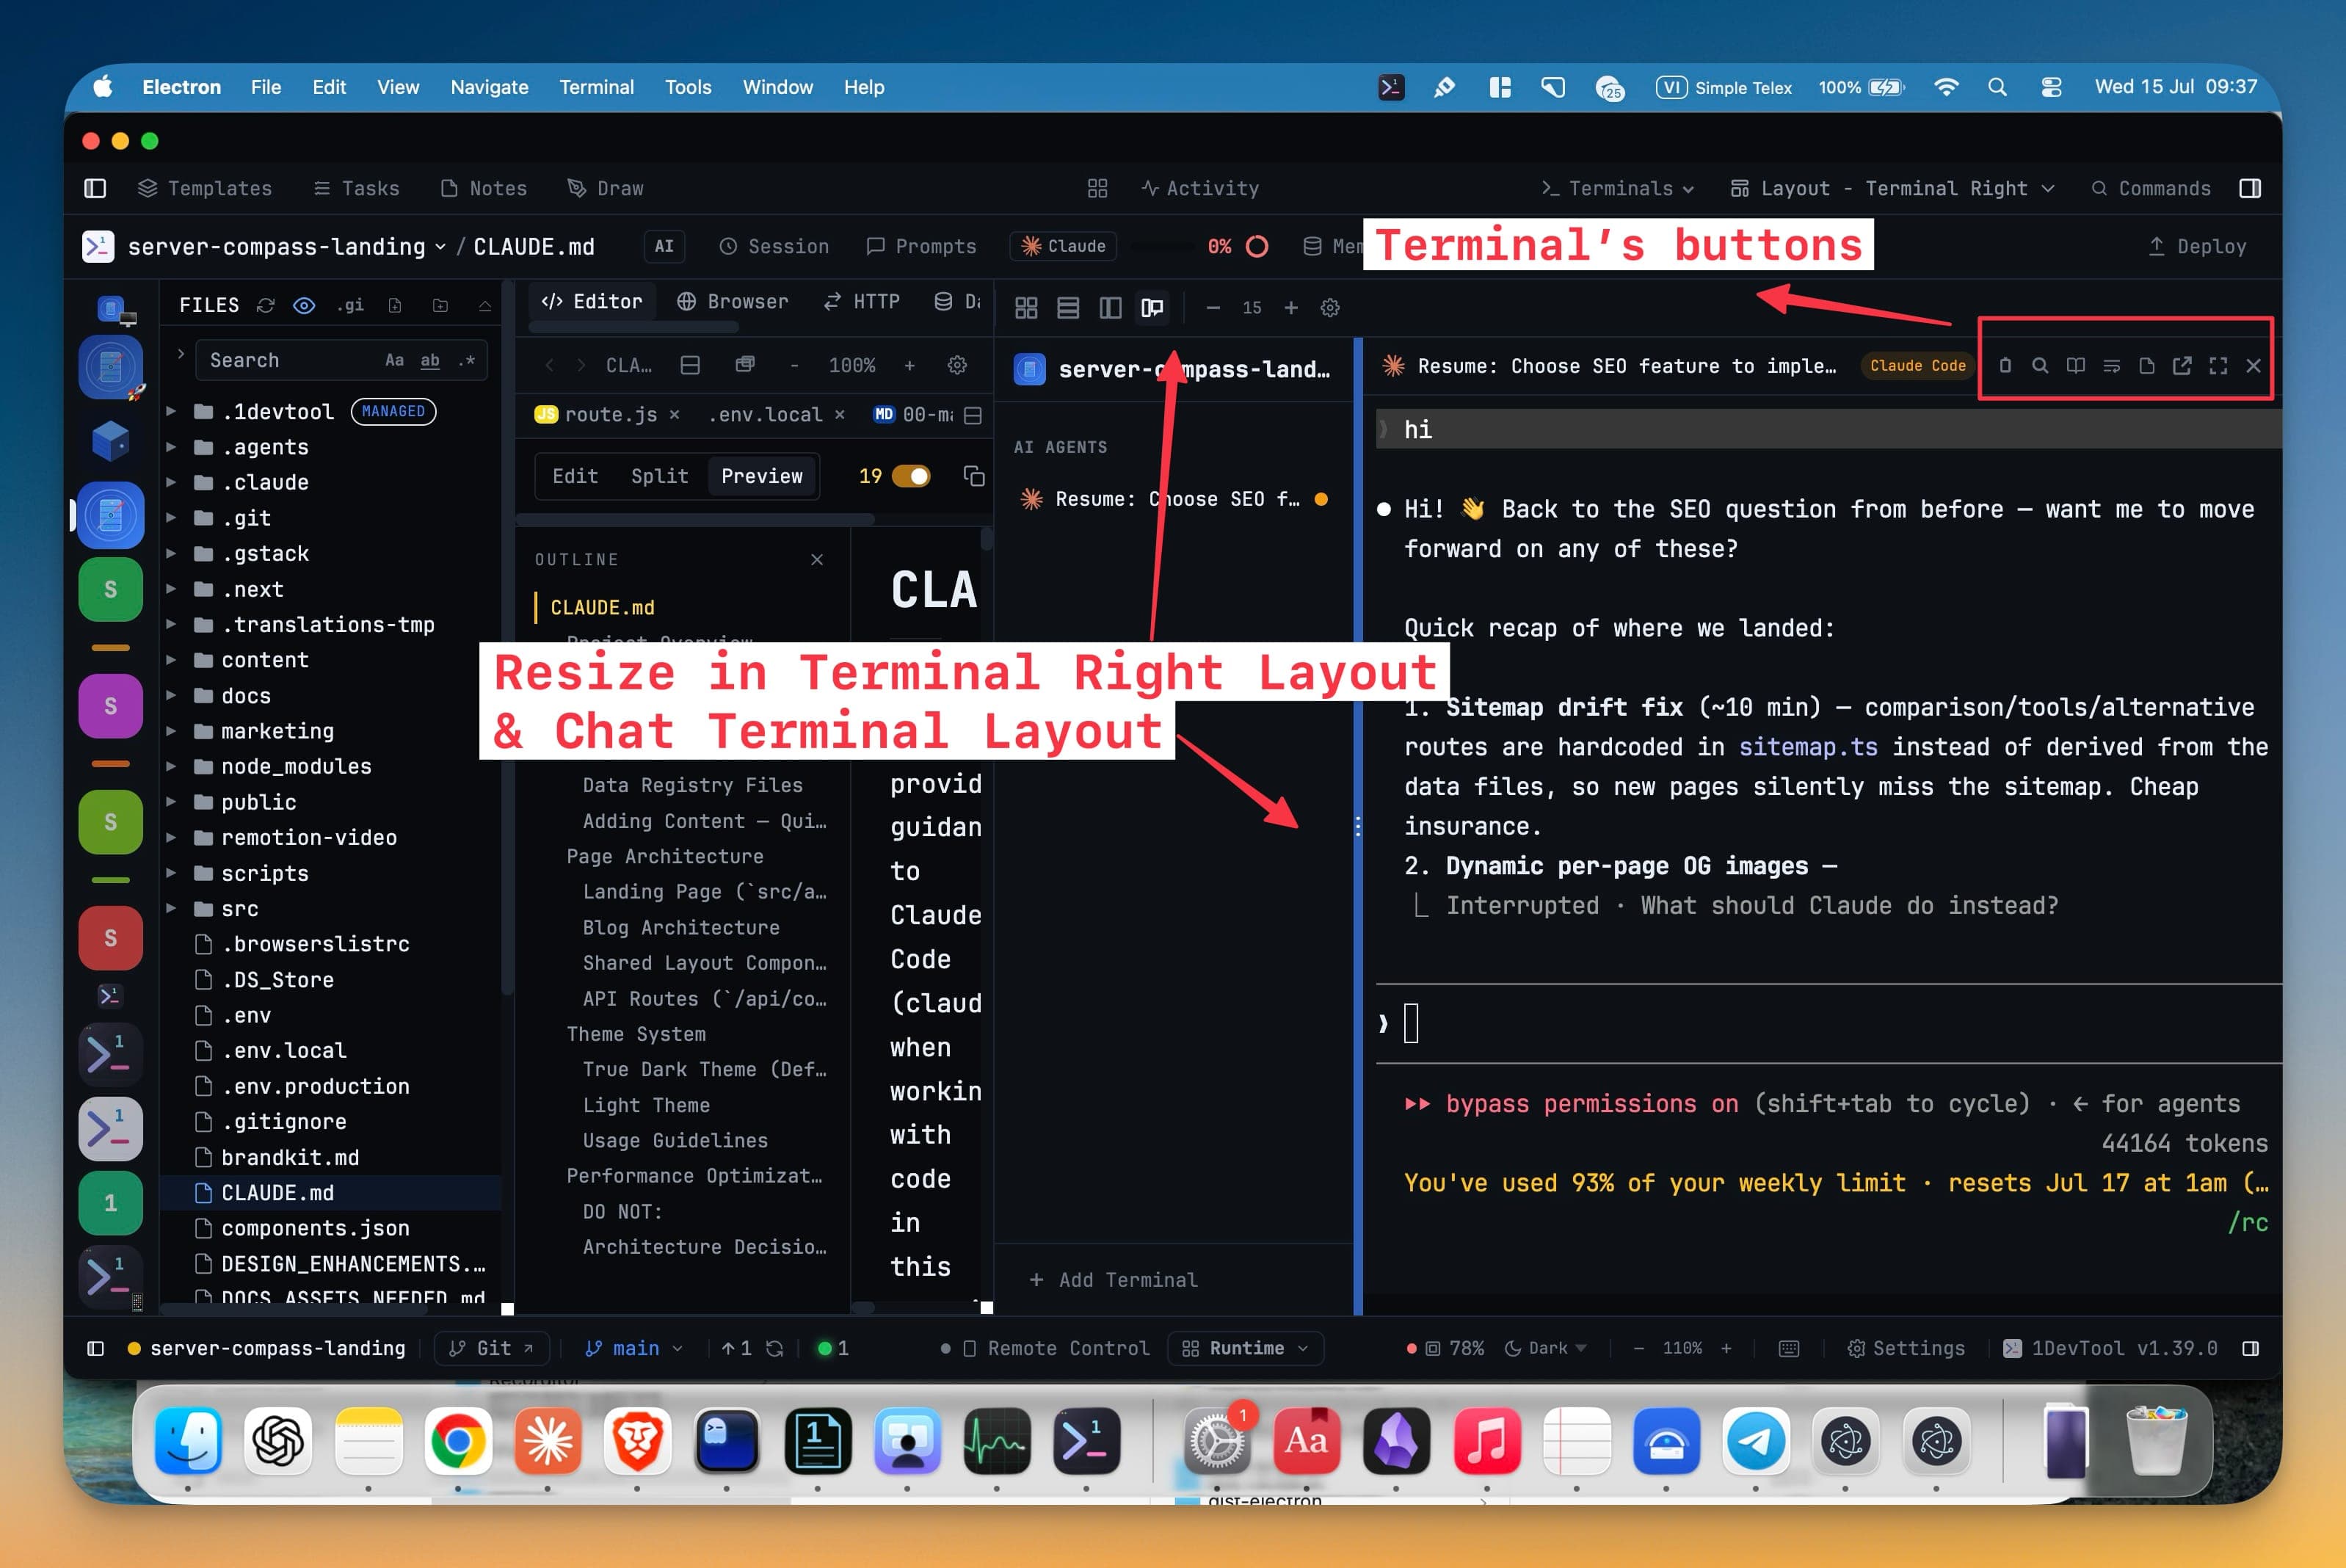
Task: Close the OUTLINE panel
Action: click(817, 559)
